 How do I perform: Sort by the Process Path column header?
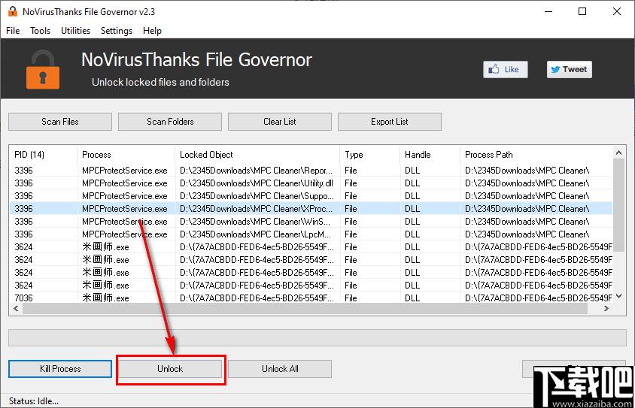tap(537, 155)
